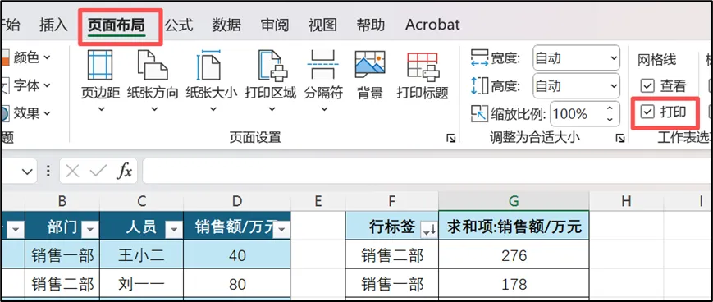Open the name box dropdown arrow
This screenshot has height=302, width=713.
click(27, 172)
